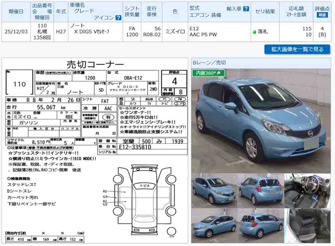View the dashboard interior thumbnail
335x246 pixels.
[307, 190]
